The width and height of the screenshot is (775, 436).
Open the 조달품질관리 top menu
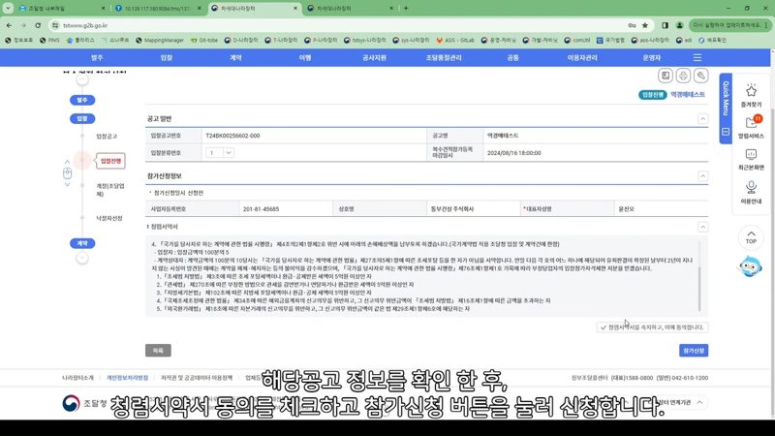(x=444, y=58)
